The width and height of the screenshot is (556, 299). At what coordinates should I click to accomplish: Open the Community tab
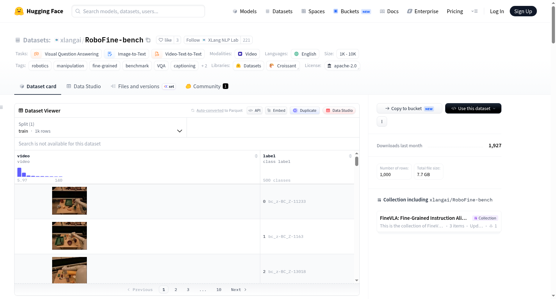[x=207, y=86]
